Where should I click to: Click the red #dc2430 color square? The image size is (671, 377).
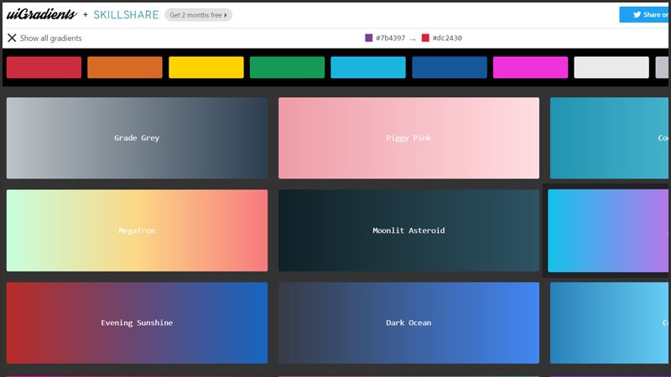(426, 38)
